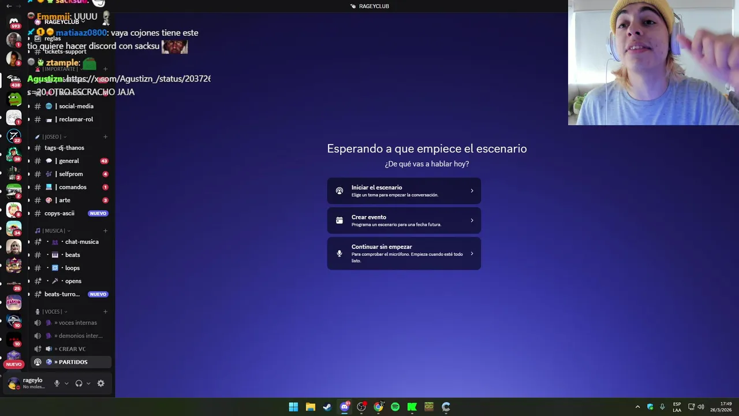The width and height of the screenshot is (739, 416).
Task: Add channel to VOCES category
Action: coord(105,311)
